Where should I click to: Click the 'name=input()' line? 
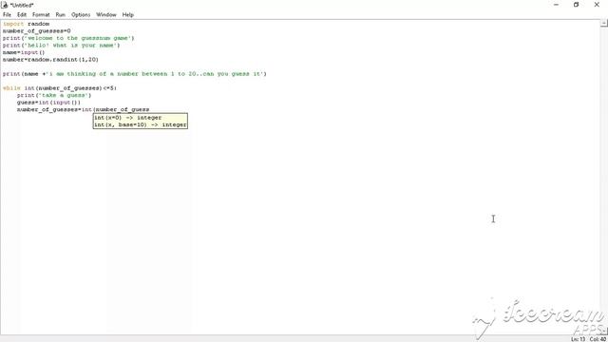[x=24, y=52]
